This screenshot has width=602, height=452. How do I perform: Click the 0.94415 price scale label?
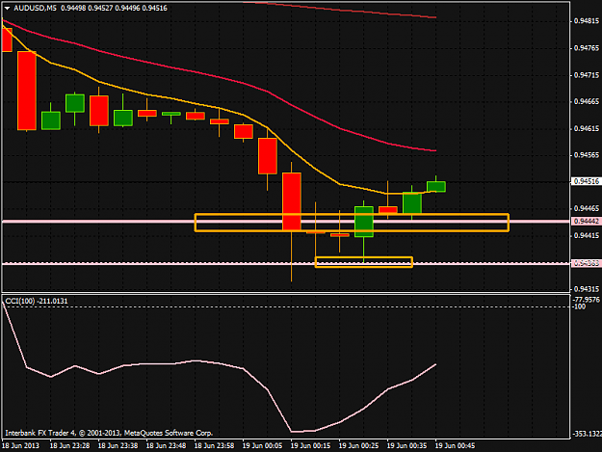tap(587, 235)
